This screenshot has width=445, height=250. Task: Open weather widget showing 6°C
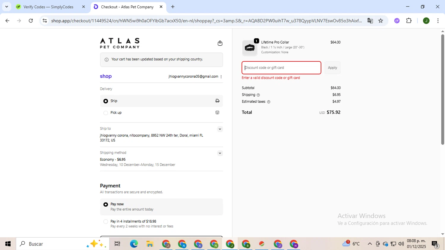(351, 244)
